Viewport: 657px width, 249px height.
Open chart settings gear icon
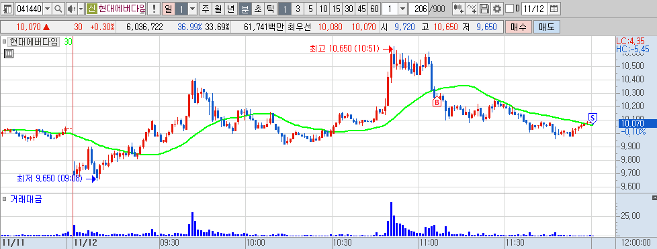[x=497, y=8]
